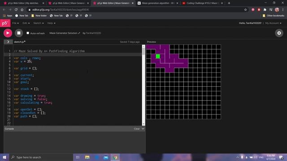Open Chrome from the taskbar
The image size is (287, 161).
click(115, 157)
